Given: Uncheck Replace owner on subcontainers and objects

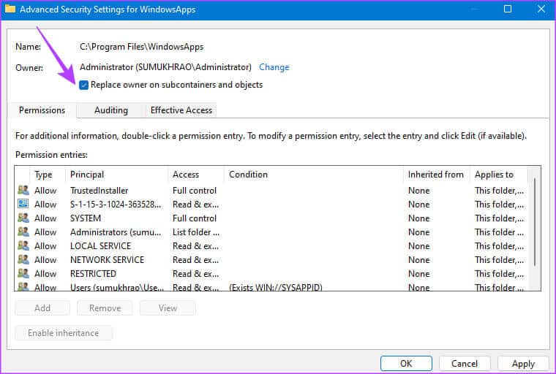Looking at the screenshot, I should coord(83,85).
